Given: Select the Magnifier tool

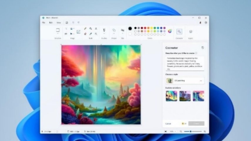Looking at the screenshot, I should coord(96,34).
